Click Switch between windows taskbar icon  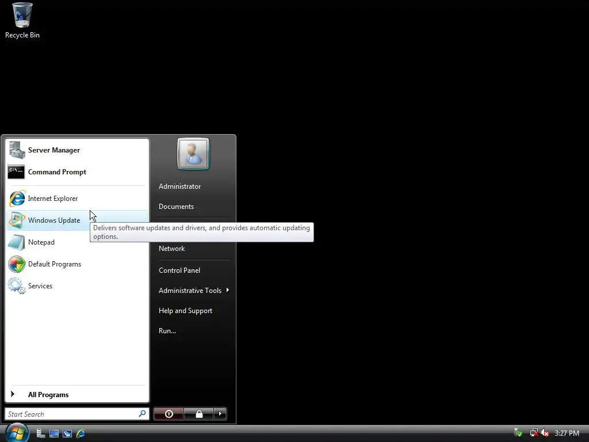click(x=67, y=433)
